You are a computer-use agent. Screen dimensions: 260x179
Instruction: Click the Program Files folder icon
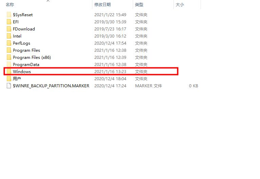click(x=9, y=50)
